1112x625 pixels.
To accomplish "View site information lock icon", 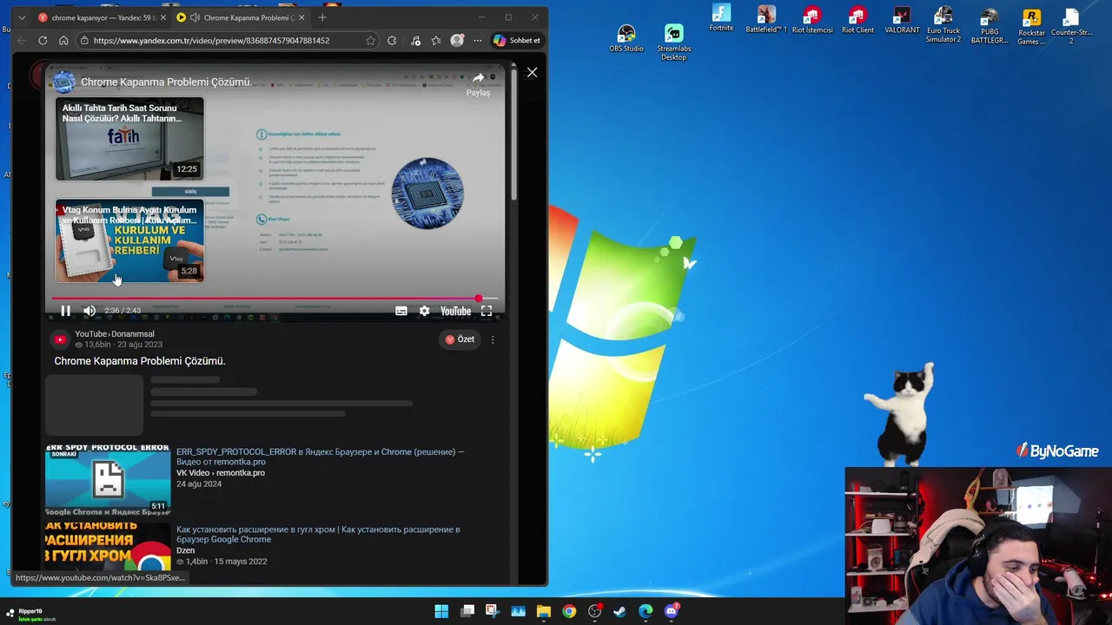I will click(x=84, y=40).
